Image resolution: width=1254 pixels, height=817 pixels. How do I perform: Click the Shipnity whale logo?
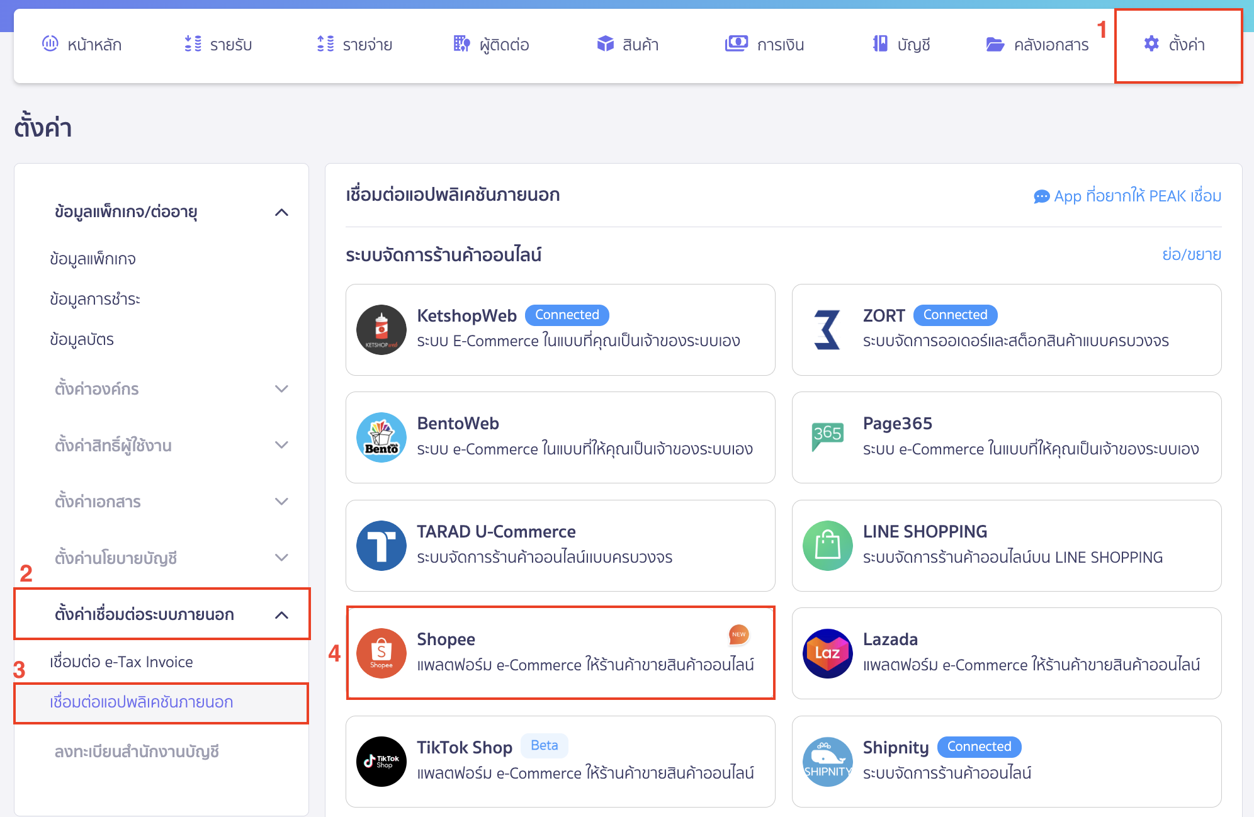[827, 761]
